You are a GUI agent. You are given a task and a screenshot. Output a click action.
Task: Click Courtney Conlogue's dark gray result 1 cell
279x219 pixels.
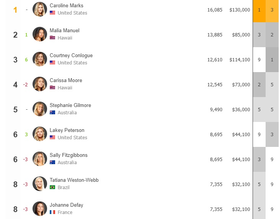click(x=272, y=59)
